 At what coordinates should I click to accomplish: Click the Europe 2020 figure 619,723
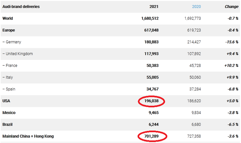click(x=194, y=30)
